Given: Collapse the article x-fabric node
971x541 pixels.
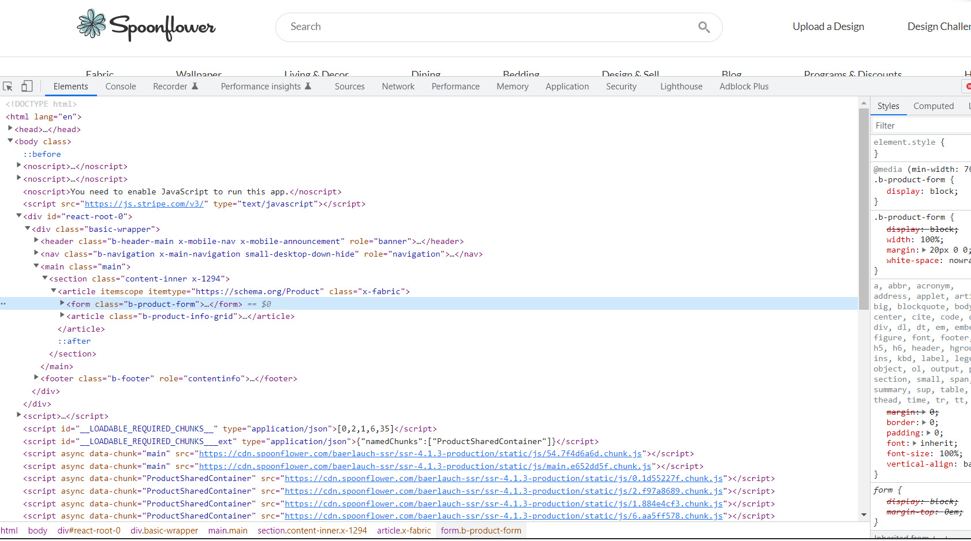Looking at the screenshot, I should click(x=54, y=291).
